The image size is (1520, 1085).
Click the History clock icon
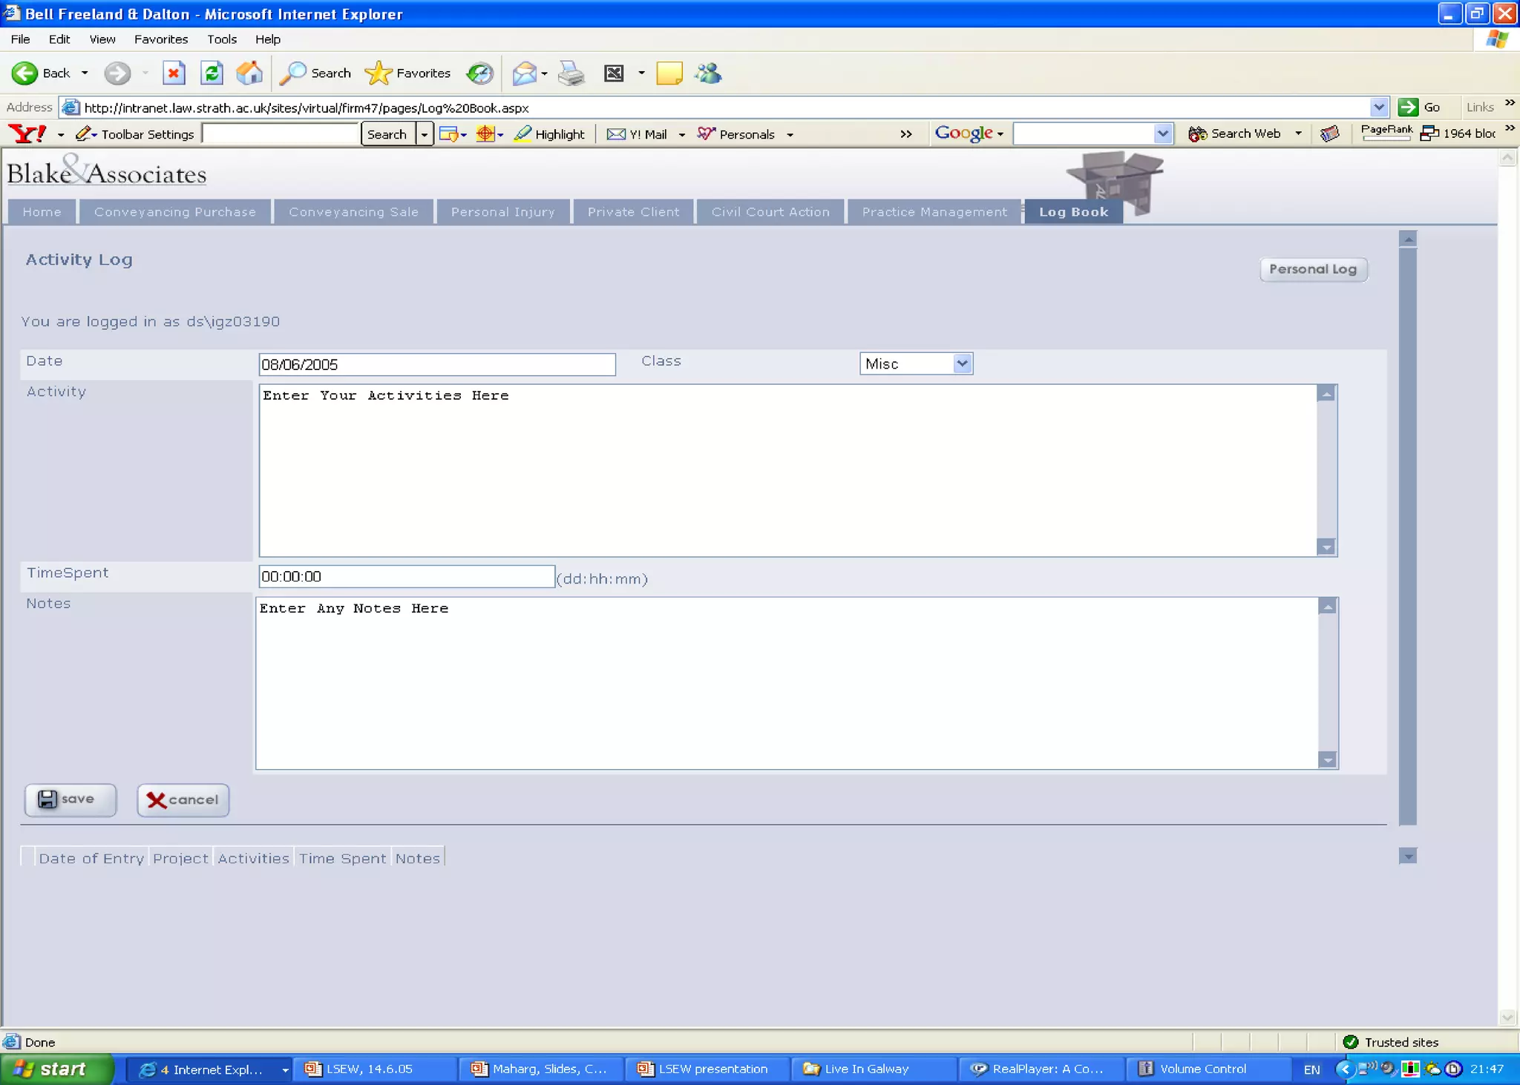point(479,73)
